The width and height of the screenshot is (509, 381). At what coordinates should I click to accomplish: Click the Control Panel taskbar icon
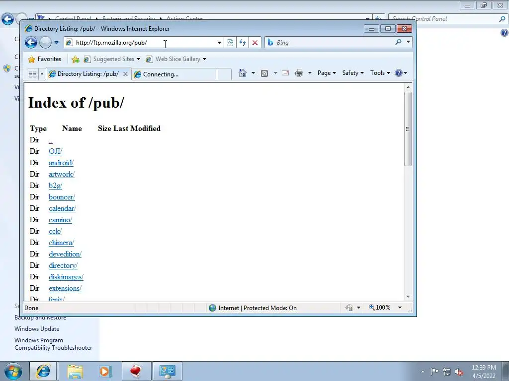tap(167, 371)
